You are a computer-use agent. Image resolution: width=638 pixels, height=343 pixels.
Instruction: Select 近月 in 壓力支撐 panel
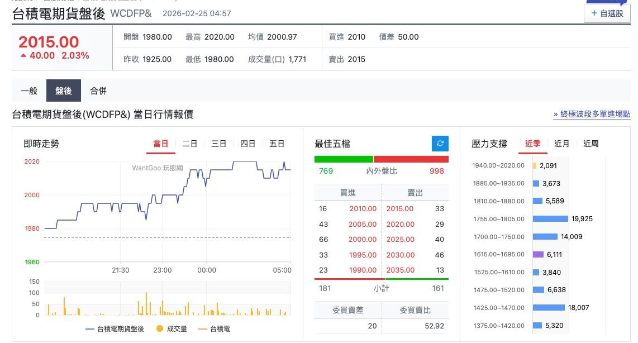[562, 144]
